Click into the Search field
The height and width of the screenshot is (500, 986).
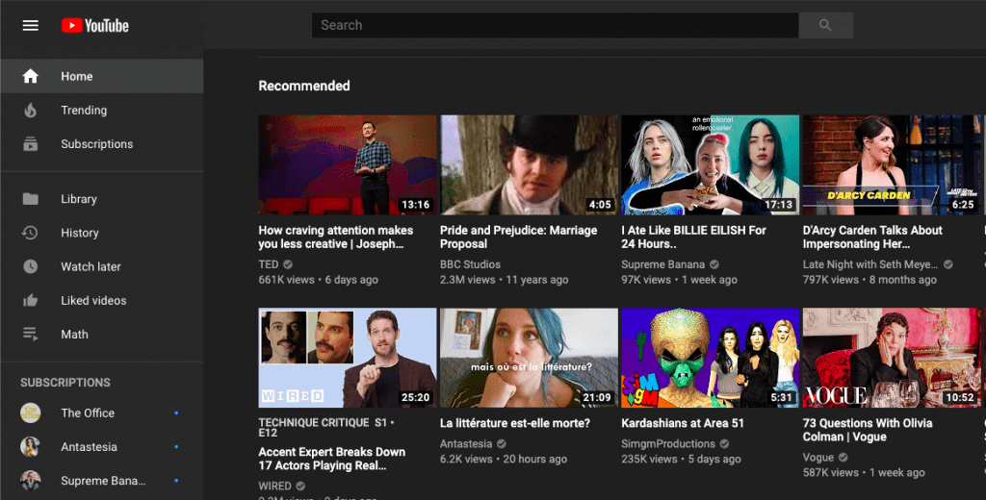pyautogui.click(x=554, y=26)
